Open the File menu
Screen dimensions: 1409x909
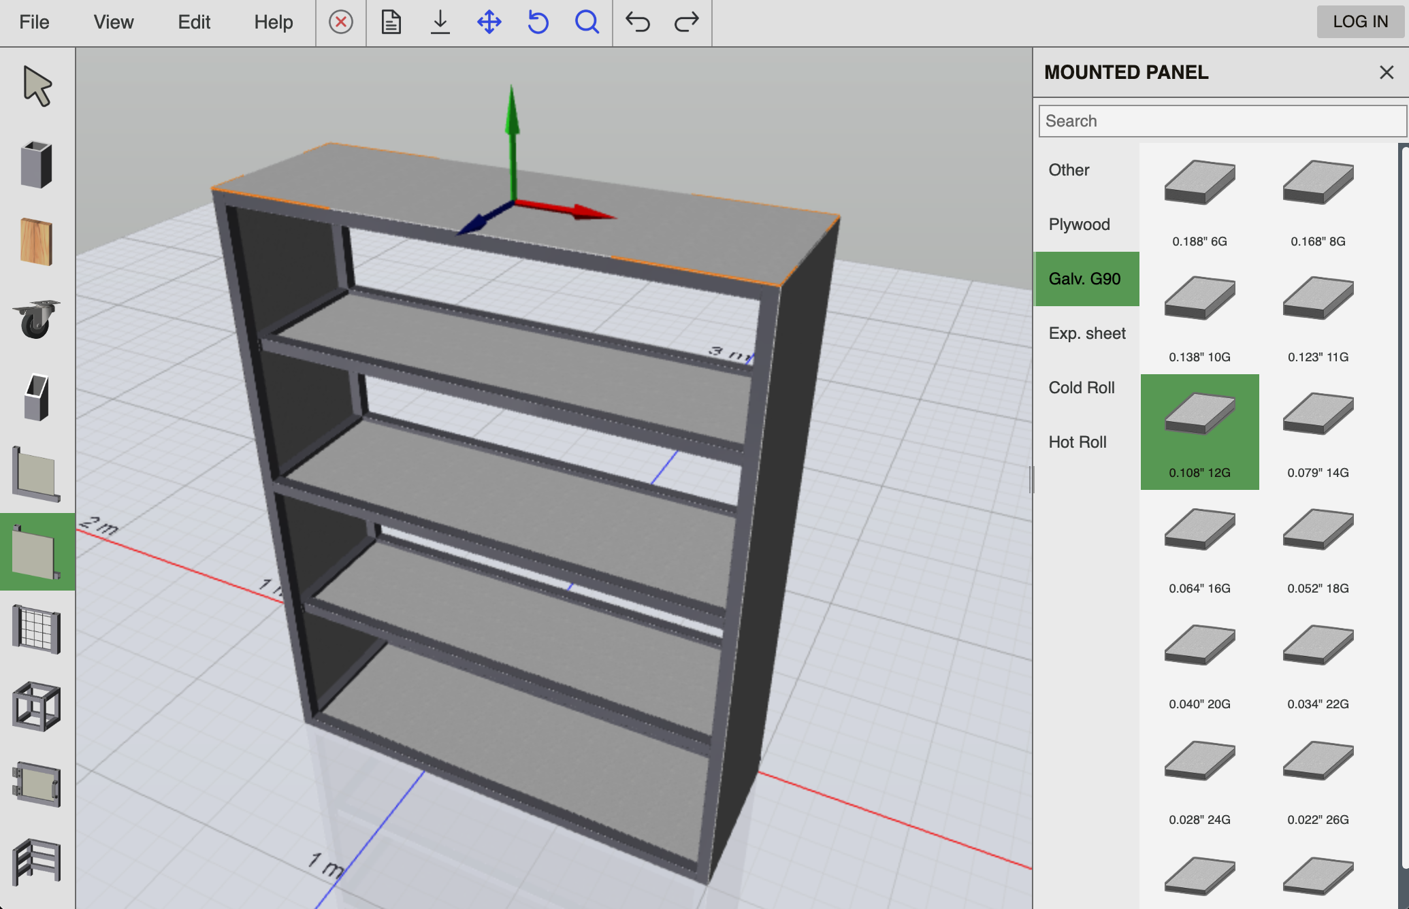34,22
